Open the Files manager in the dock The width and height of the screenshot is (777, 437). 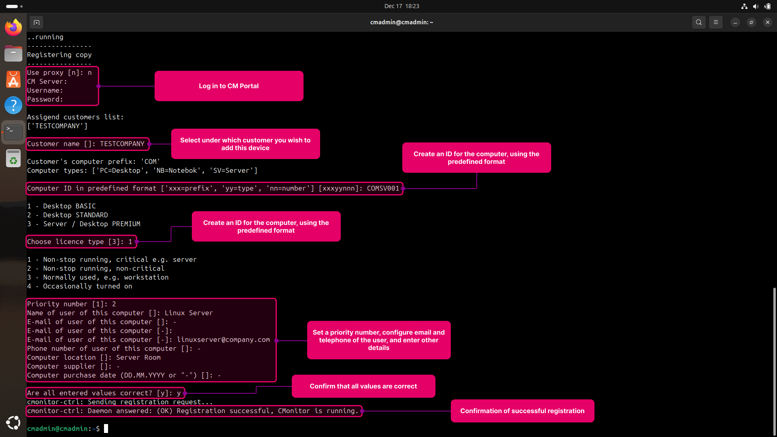13,53
